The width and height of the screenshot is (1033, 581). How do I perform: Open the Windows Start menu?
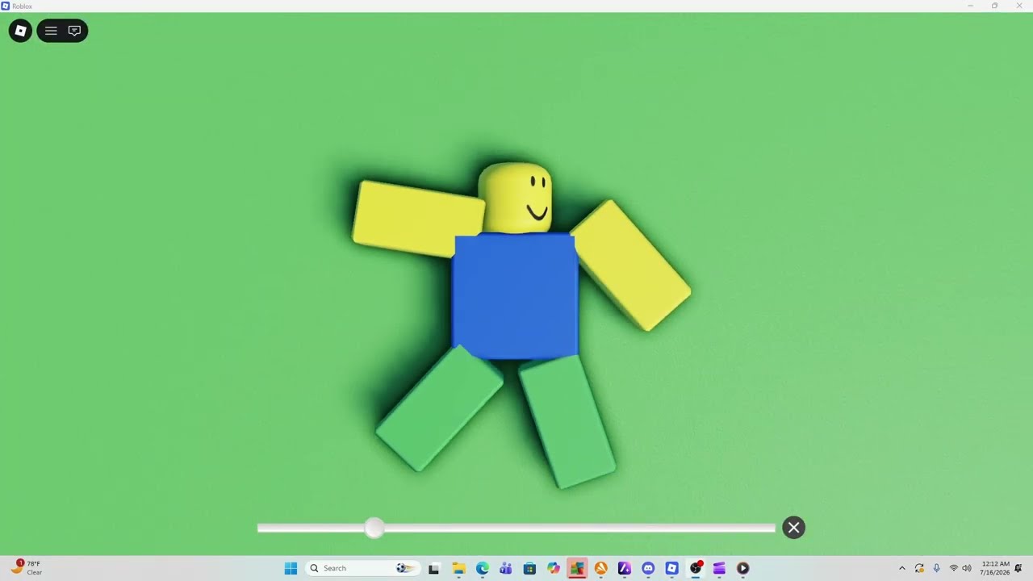[x=291, y=568]
